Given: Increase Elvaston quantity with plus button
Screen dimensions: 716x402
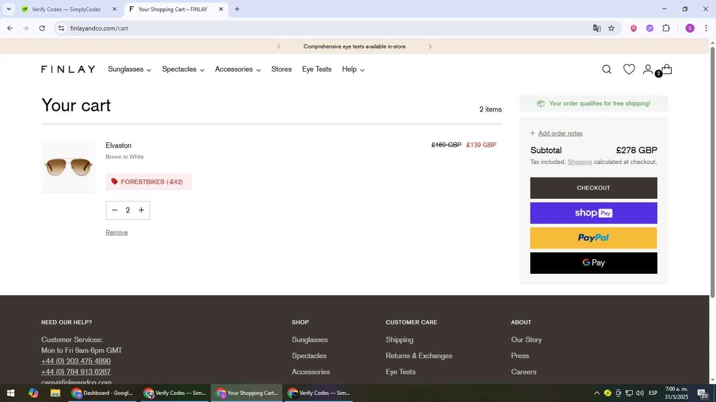Looking at the screenshot, I should [x=141, y=210].
